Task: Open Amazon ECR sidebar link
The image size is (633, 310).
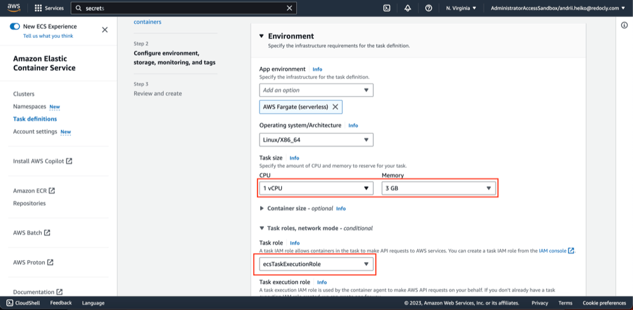Action: [30, 191]
